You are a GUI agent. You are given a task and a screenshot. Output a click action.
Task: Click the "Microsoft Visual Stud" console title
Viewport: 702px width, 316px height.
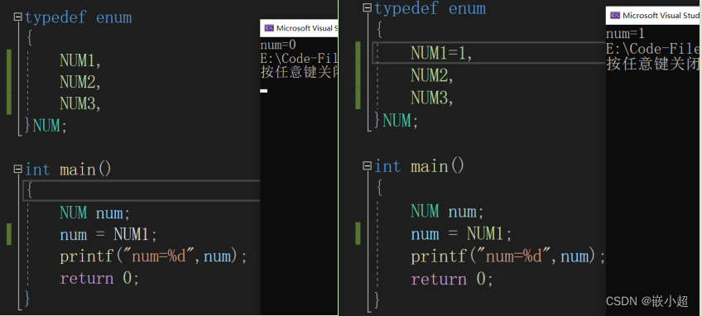[661, 16]
